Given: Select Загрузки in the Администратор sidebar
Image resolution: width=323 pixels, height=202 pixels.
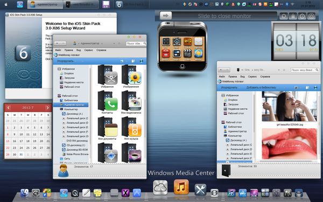Looking at the screenshot, I should [x=69, y=78].
